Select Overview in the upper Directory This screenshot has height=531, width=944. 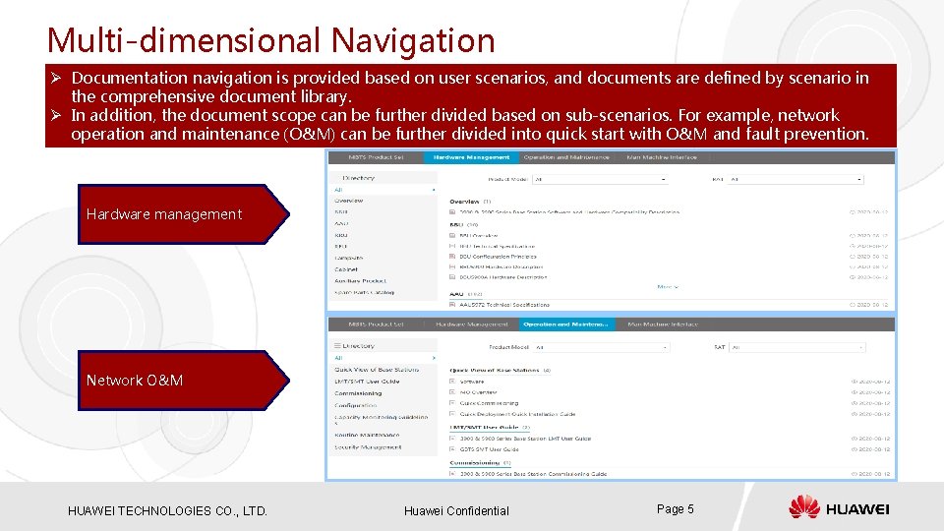coord(348,201)
